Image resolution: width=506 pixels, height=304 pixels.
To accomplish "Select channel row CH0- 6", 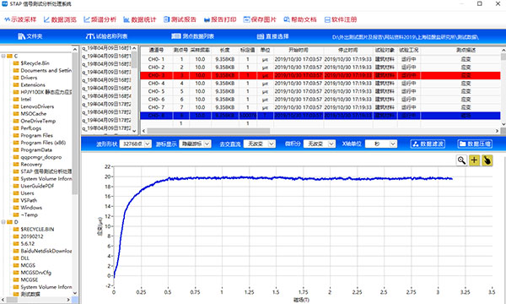I will (320, 99).
